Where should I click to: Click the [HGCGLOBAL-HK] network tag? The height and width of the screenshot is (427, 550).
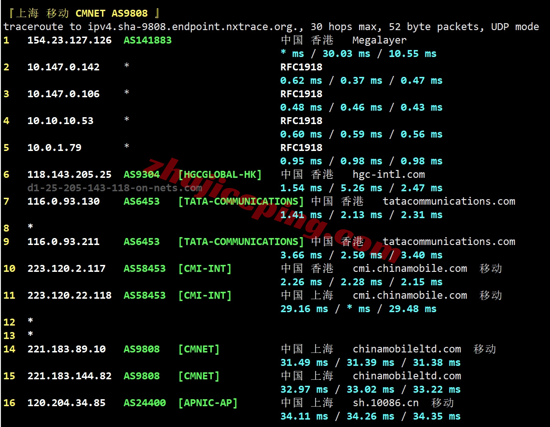point(220,175)
